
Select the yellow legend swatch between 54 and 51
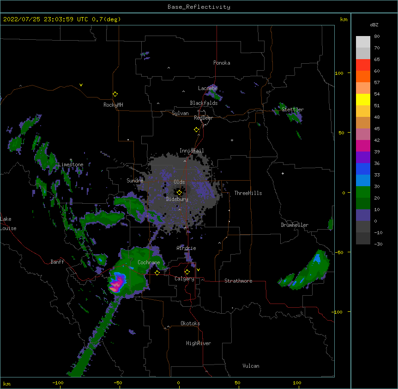(363, 99)
